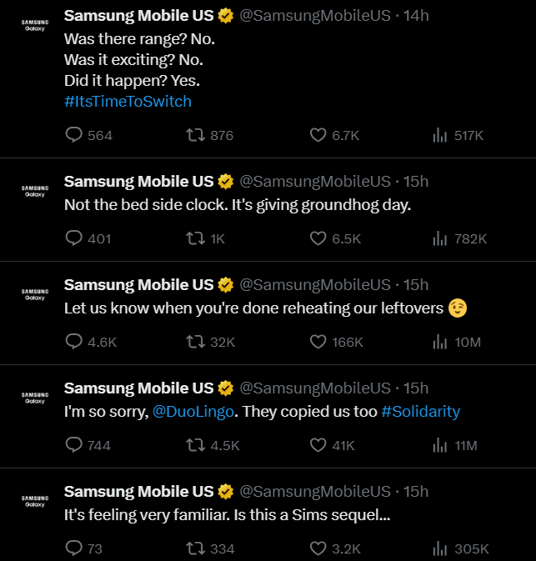Open replies on the #ItsTimeToSwitch tweet

click(73, 135)
